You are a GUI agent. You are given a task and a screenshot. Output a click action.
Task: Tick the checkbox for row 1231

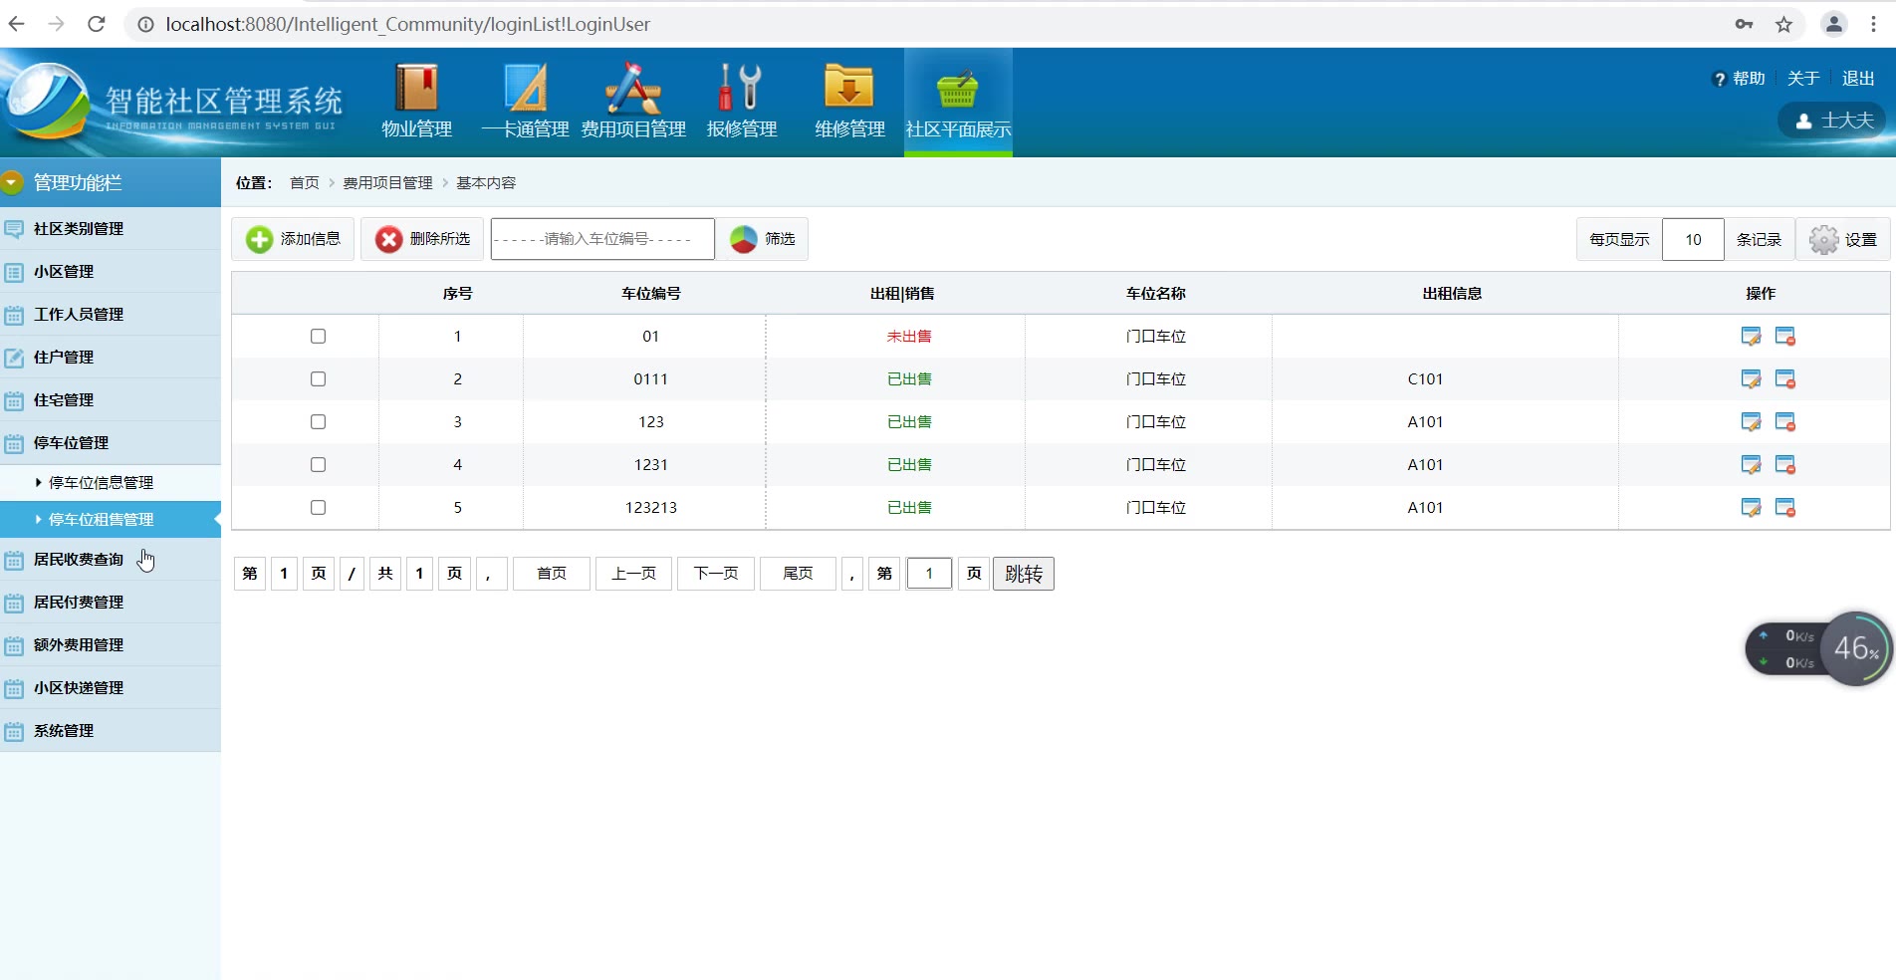pyautogui.click(x=318, y=465)
